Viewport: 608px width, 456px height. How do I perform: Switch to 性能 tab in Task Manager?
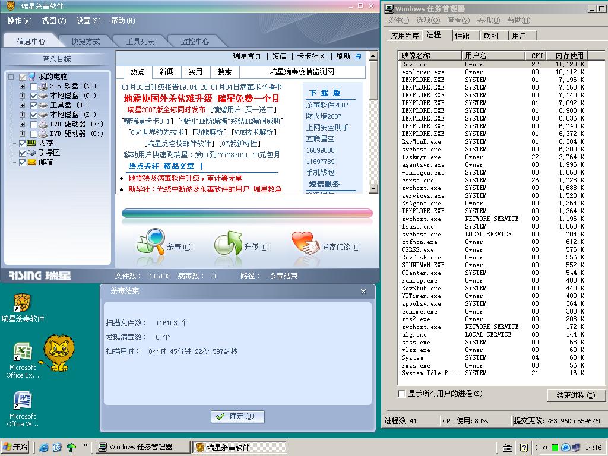(x=462, y=36)
